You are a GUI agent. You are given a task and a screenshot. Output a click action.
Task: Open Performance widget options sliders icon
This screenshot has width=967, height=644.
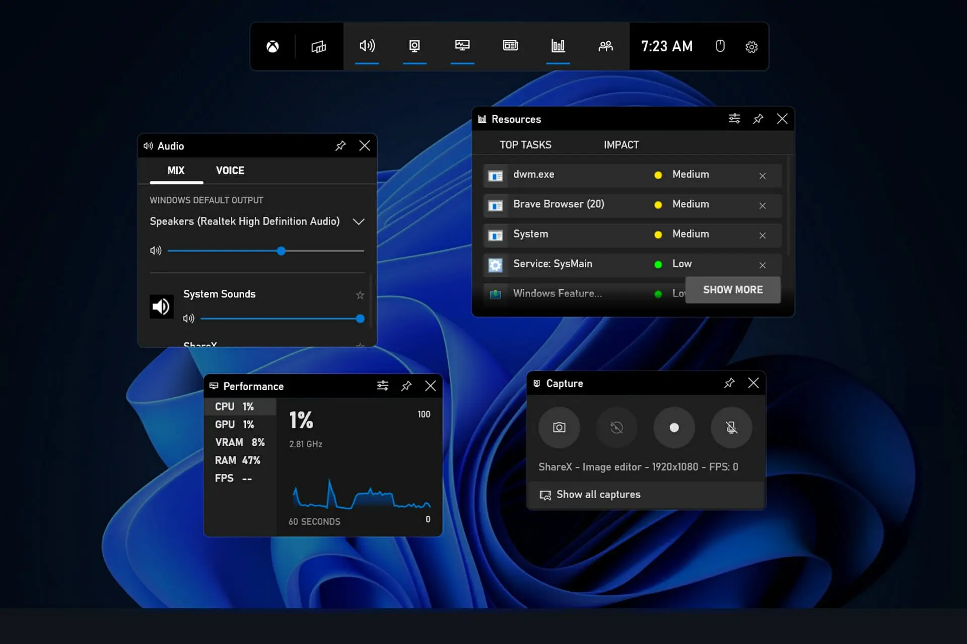click(382, 386)
